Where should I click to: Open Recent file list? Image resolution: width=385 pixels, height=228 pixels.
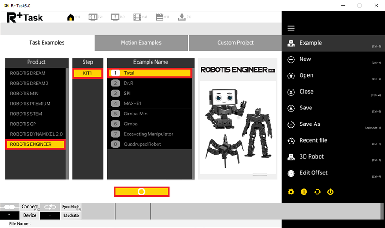(333, 140)
